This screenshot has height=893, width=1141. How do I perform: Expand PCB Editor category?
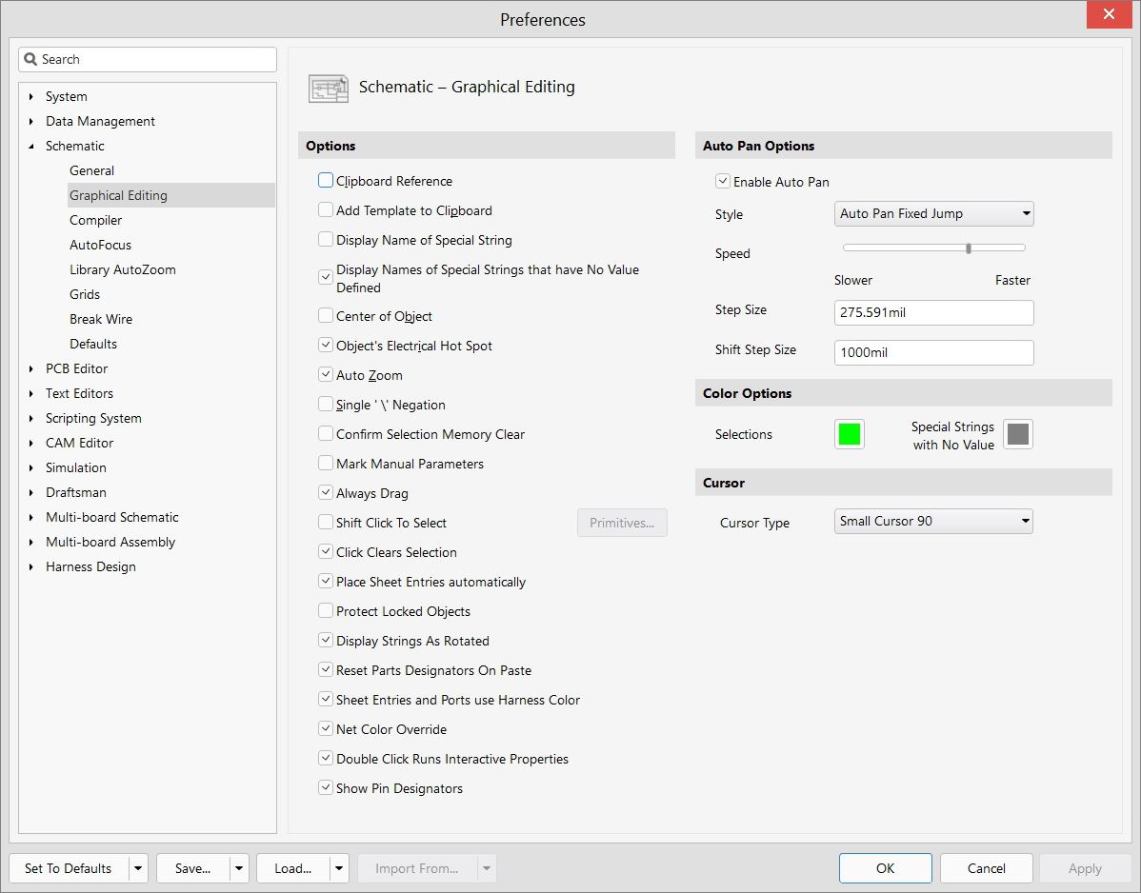coord(30,368)
